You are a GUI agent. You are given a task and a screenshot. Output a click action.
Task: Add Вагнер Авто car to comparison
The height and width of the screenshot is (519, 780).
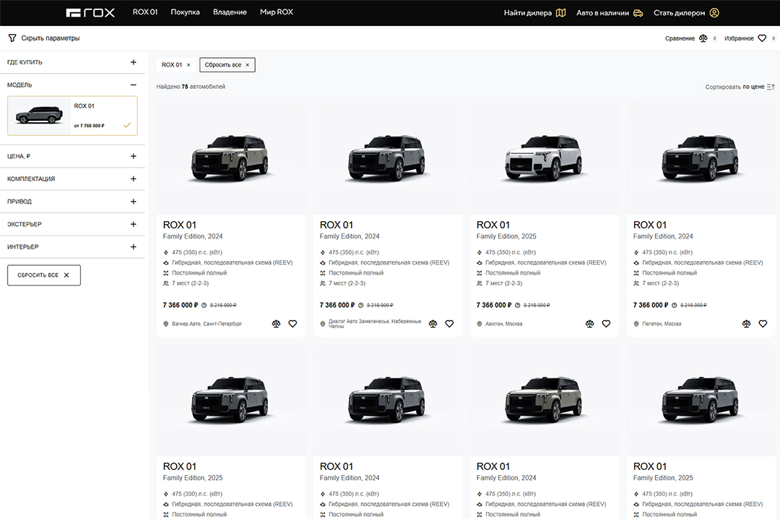pyautogui.click(x=276, y=324)
